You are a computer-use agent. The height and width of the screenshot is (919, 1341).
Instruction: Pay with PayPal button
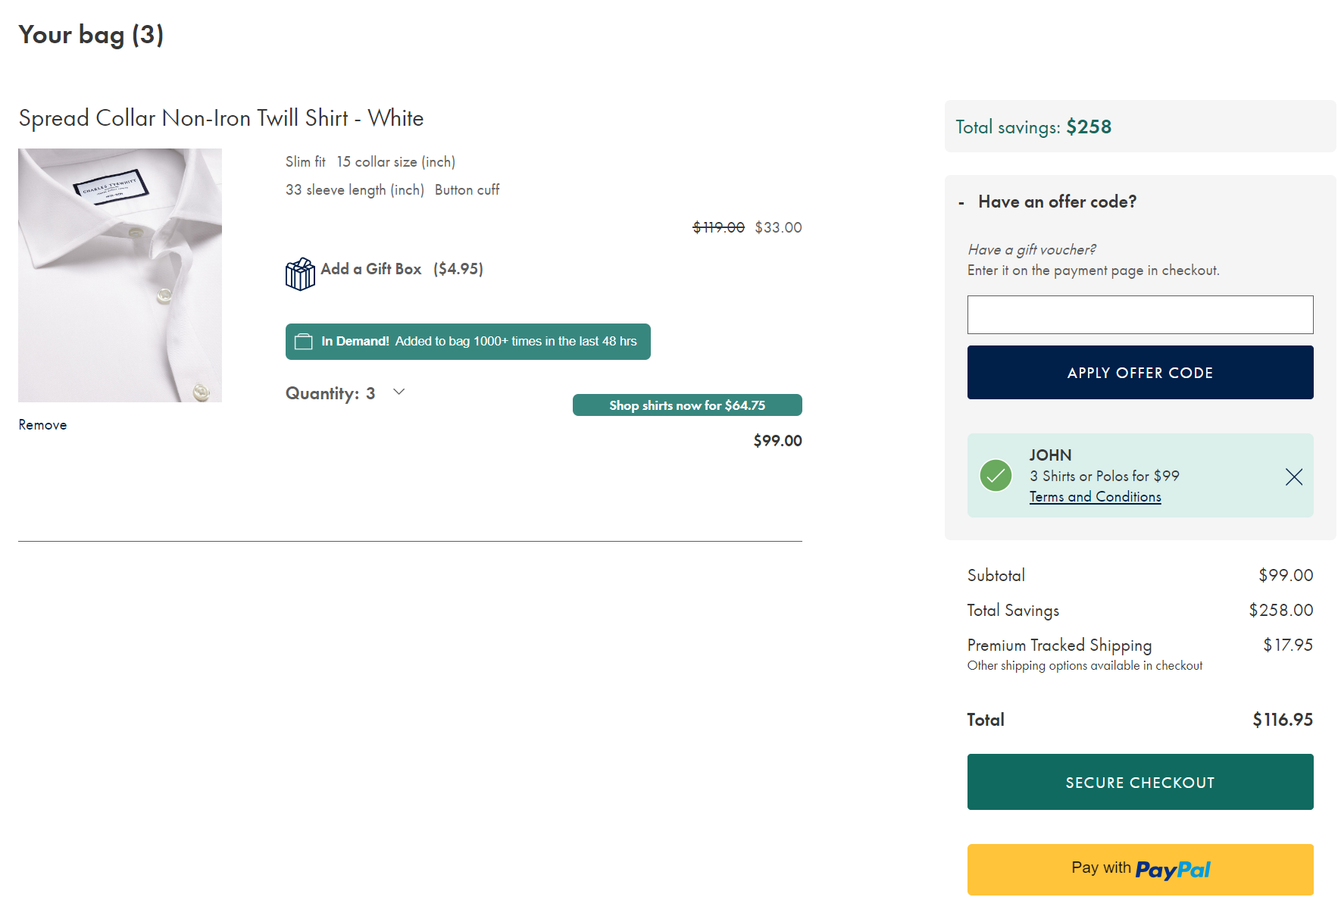click(x=1139, y=869)
